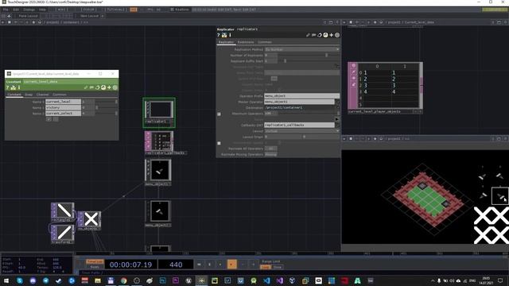509x286 pixels.
Task: Open File Explorer from the taskbar
Action: coord(98,280)
